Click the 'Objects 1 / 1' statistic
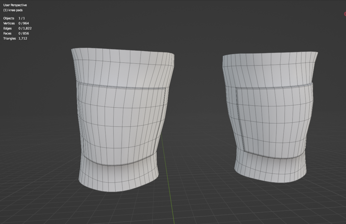Screen dimensions: 346x224 point(14,18)
